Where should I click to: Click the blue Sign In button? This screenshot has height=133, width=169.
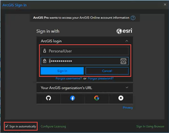62,71
